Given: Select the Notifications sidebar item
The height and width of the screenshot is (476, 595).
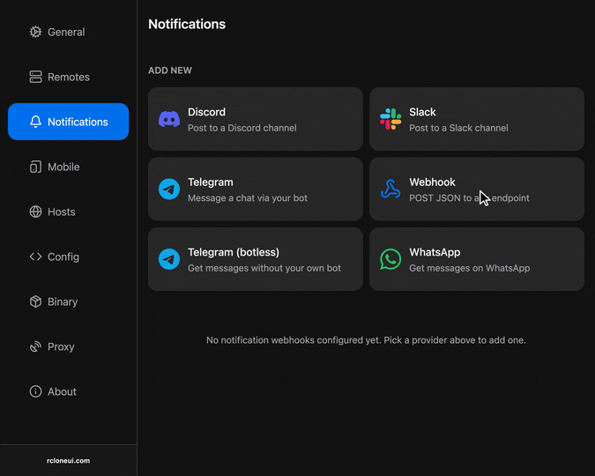Looking at the screenshot, I should coord(68,122).
